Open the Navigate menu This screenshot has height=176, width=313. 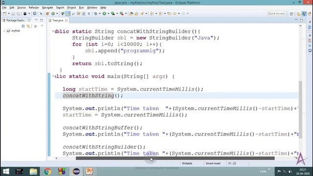point(47,8)
